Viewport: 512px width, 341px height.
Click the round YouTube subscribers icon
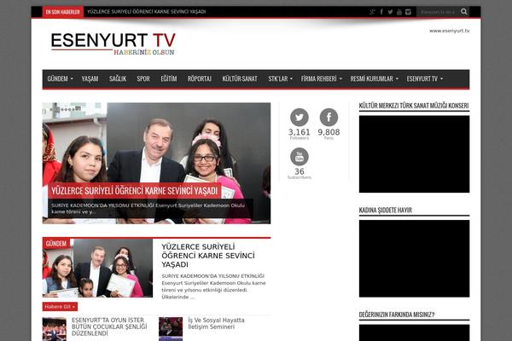click(300, 157)
